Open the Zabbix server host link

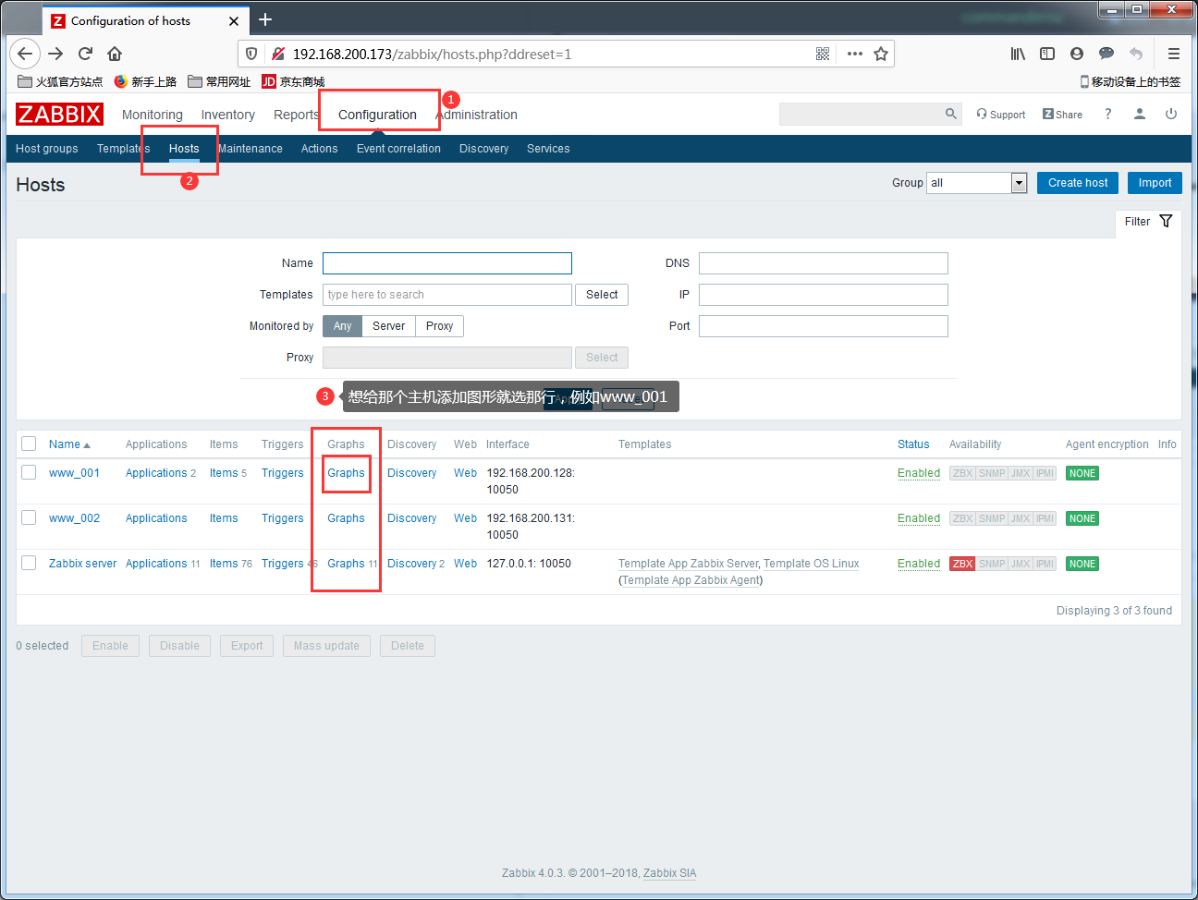coord(83,564)
